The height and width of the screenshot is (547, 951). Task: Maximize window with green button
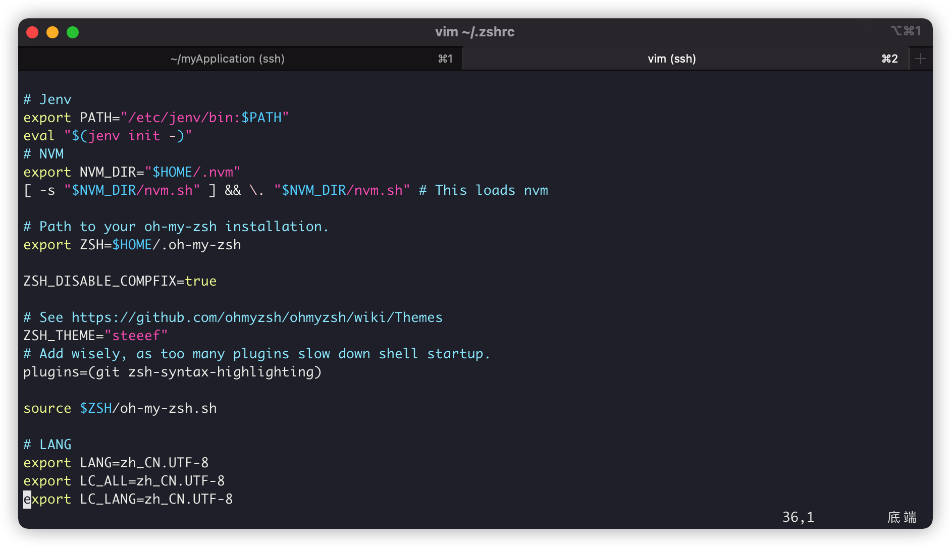[x=73, y=32]
